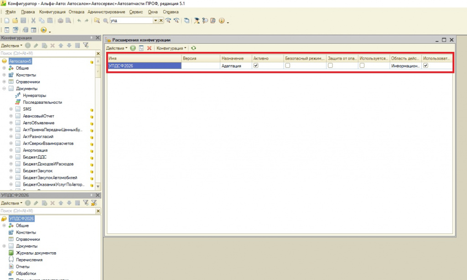Click the changed-objects filter icon in УПДСФ2026 panel

(x=94, y=203)
